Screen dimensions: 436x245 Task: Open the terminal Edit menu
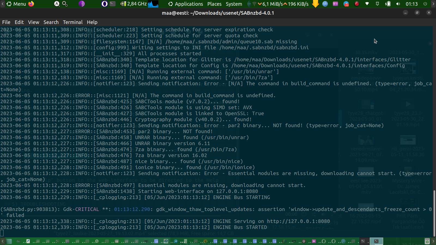19,22
